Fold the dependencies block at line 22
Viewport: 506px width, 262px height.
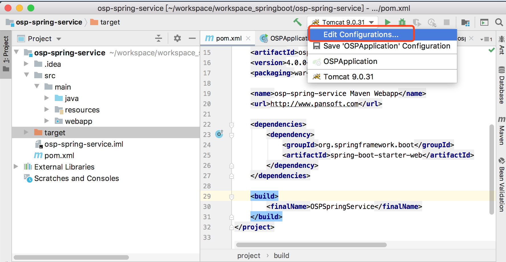pyautogui.click(x=232, y=125)
